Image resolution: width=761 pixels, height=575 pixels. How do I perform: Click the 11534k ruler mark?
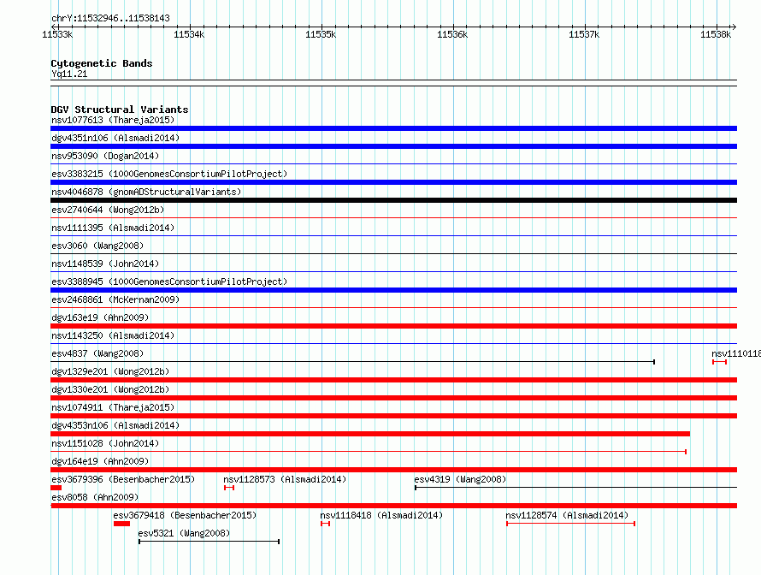pyautogui.click(x=189, y=34)
